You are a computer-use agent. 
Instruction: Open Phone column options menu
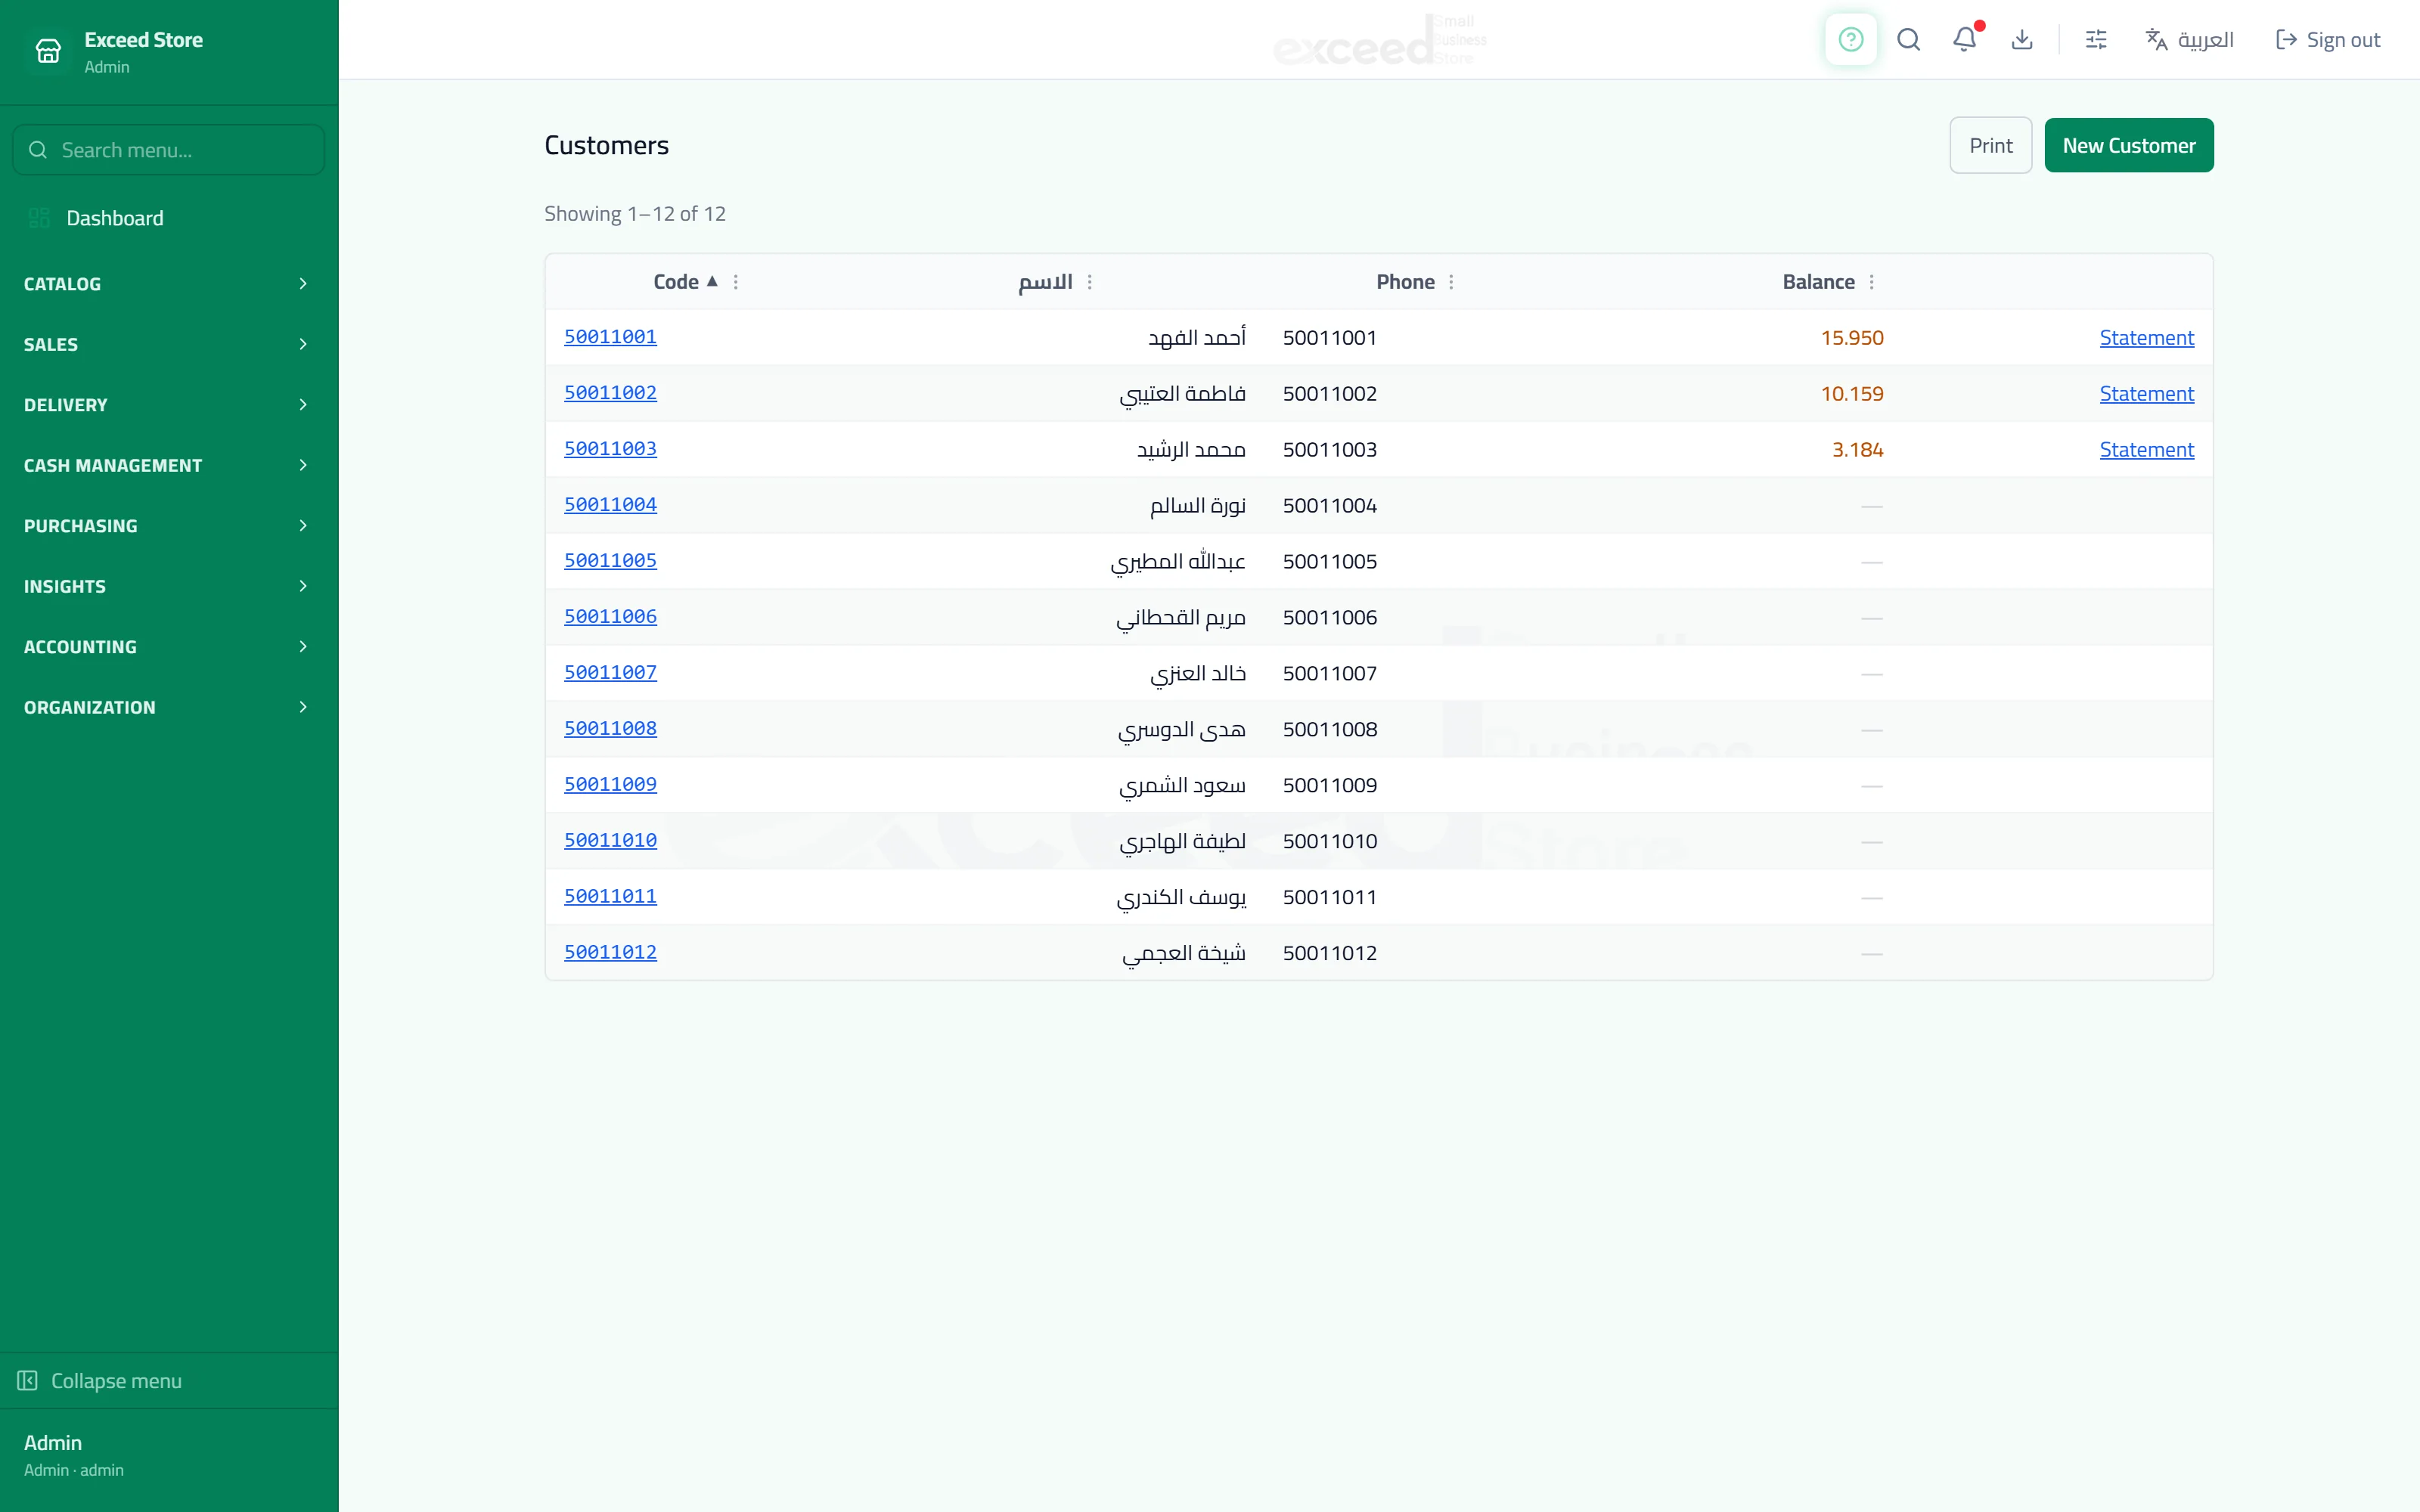[1451, 282]
